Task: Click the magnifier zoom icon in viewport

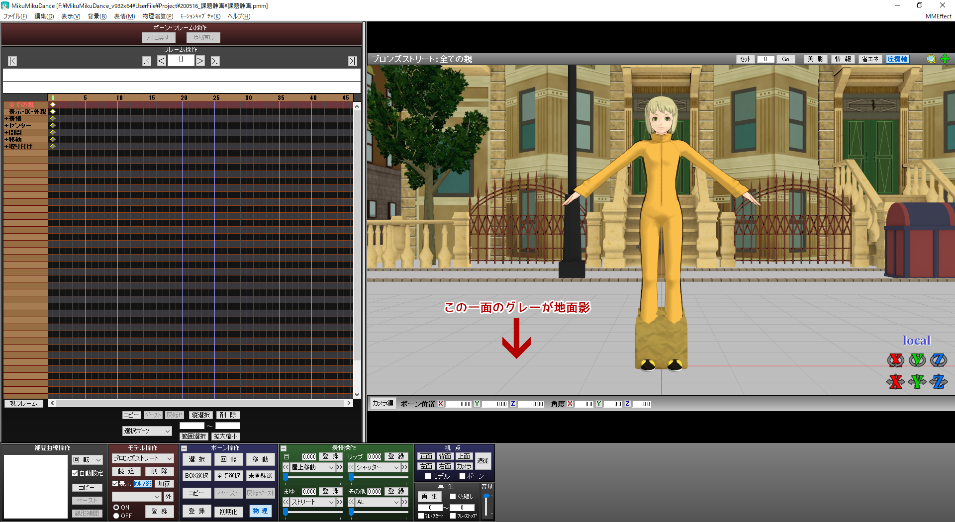Action: [x=931, y=59]
